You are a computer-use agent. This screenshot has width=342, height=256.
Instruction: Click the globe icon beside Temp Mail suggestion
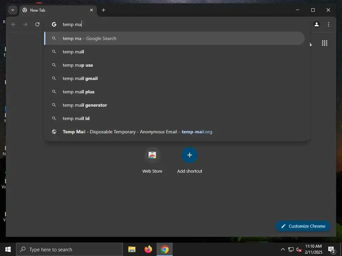point(54,132)
